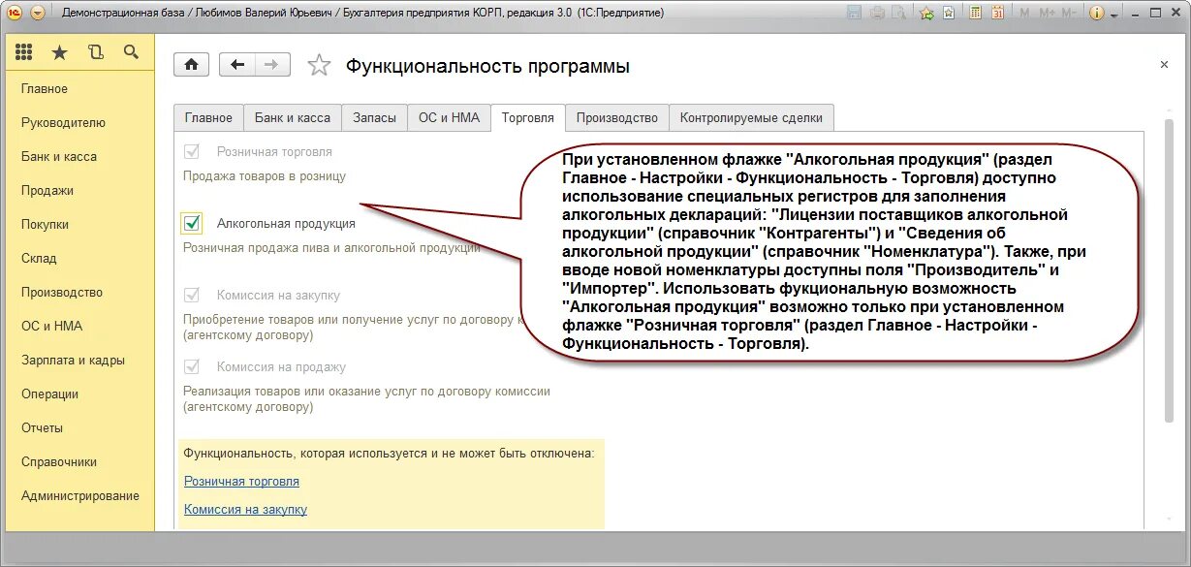Image resolution: width=1191 pixels, height=567 pixels.
Task: Switch to the ОС и НМА tab
Action: (x=449, y=117)
